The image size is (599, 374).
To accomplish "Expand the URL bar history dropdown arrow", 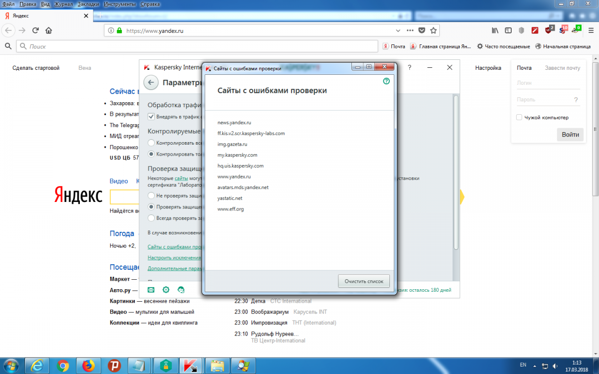I will coord(398,30).
